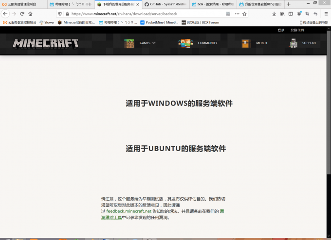The image size is (331, 240).
Task: Open the COMMUNITY menu
Action: point(207,43)
